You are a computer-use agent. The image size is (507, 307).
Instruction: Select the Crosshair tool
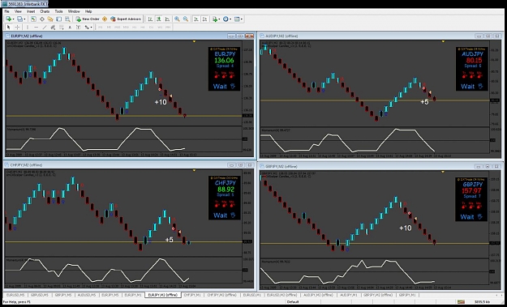(x=17, y=28)
